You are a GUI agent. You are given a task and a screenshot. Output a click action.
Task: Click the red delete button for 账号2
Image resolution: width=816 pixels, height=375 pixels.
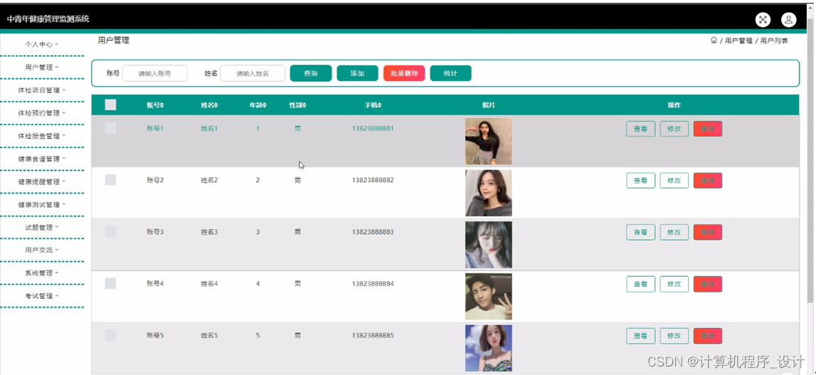coord(708,181)
